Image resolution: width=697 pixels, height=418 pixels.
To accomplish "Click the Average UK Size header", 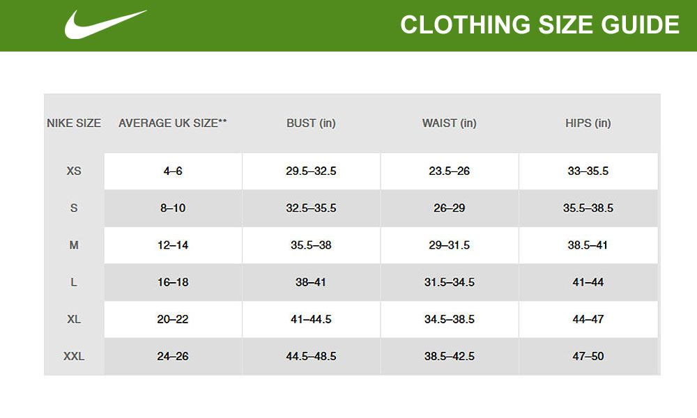I will tap(173, 123).
